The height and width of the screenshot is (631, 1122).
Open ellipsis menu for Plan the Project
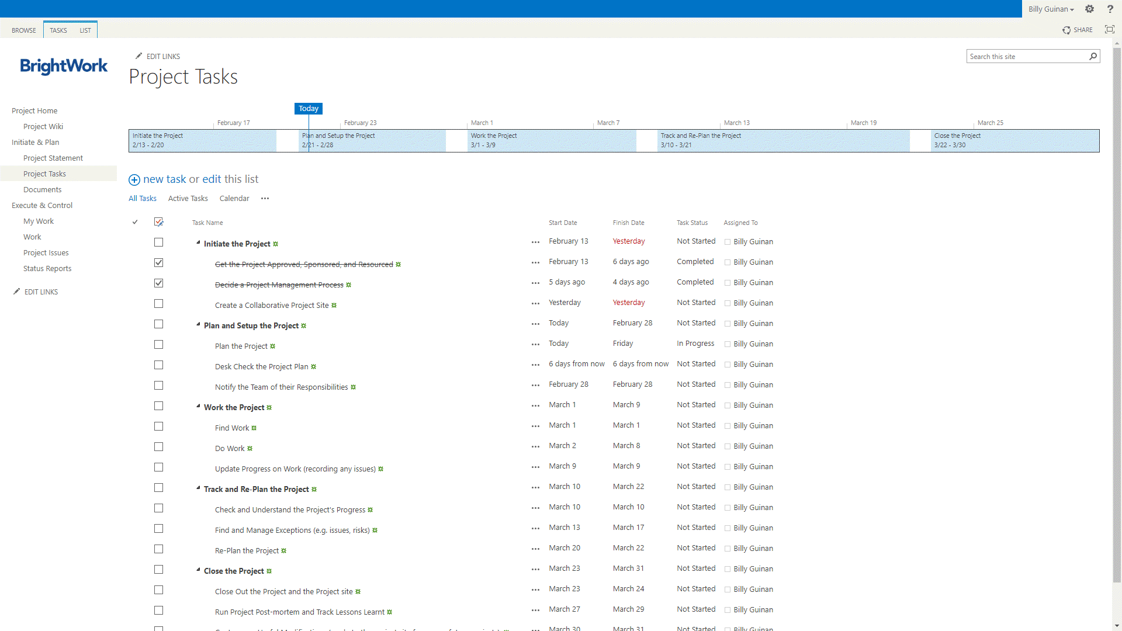point(535,344)
